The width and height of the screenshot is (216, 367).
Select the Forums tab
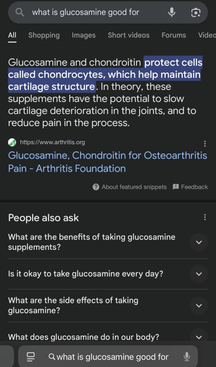point(174,35)
